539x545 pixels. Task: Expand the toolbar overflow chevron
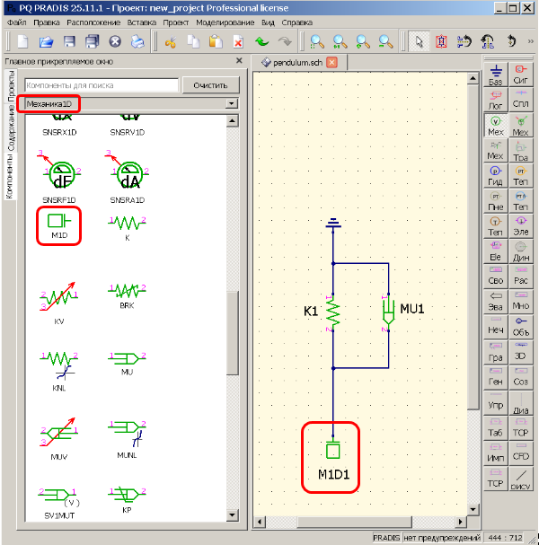click(528, 41)
